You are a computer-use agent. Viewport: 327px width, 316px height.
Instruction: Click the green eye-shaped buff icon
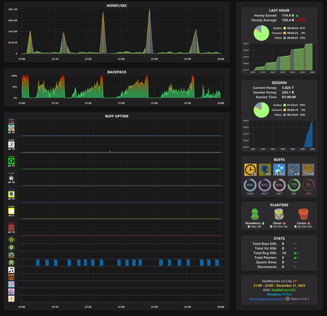click(x=11, y=161)
